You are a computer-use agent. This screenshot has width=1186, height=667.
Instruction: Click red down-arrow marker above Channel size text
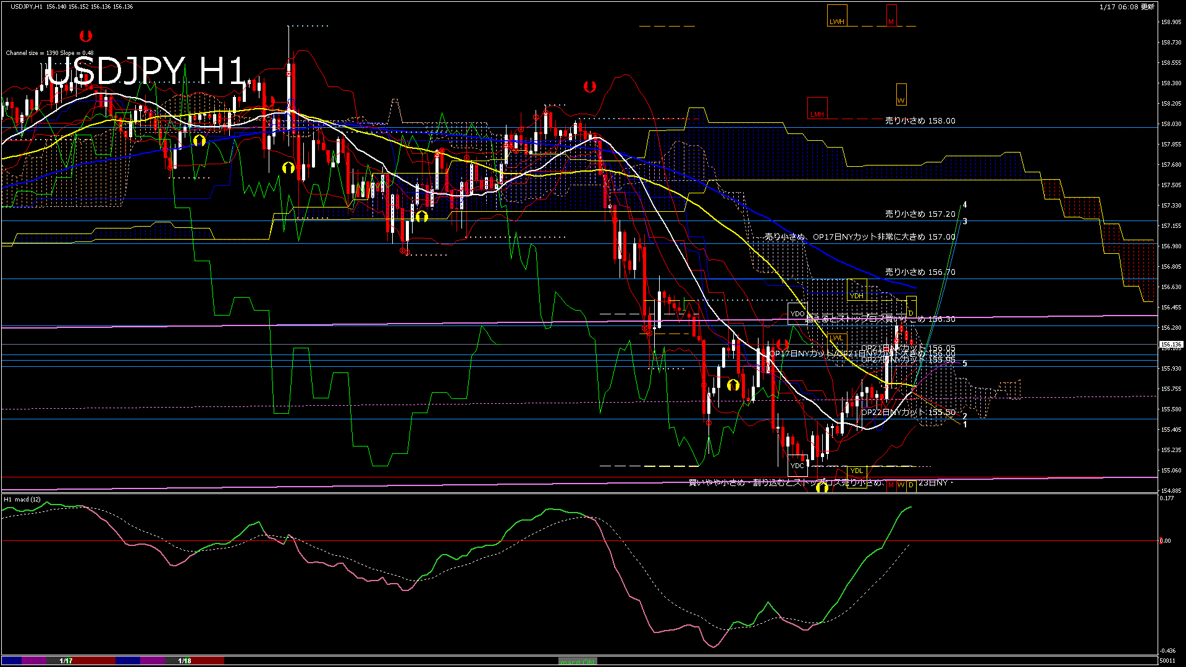point(86,36)
